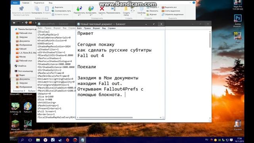
Task: Click the 'Fall out 4' text line
Action: click(x=90, y=56)
